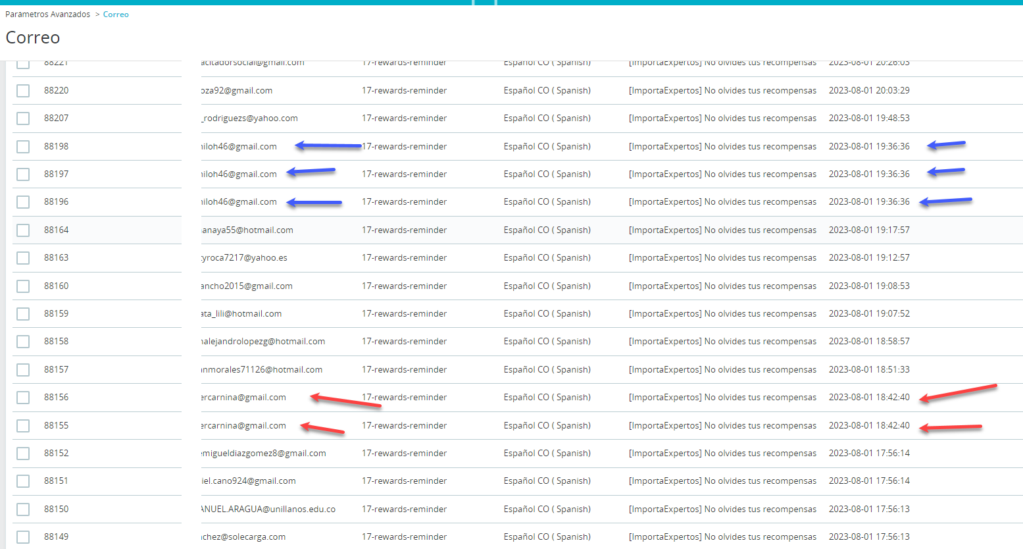1023x549 pixels.
Task: Click date 2023-08-01 19:08:53
Action: 869,286
